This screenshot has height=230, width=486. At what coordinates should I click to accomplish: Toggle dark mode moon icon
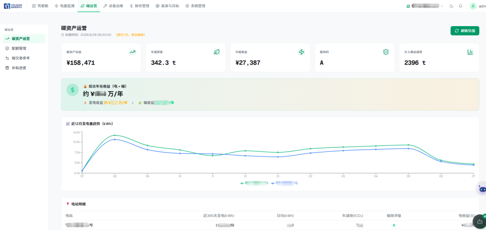pyautogui.click(x=451, y=6)
